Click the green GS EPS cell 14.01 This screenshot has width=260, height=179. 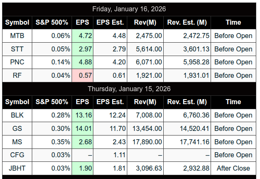(x=83, y=128)
